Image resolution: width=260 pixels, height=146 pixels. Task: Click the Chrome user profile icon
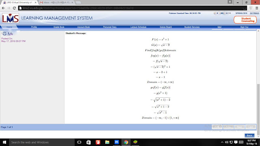230,2
